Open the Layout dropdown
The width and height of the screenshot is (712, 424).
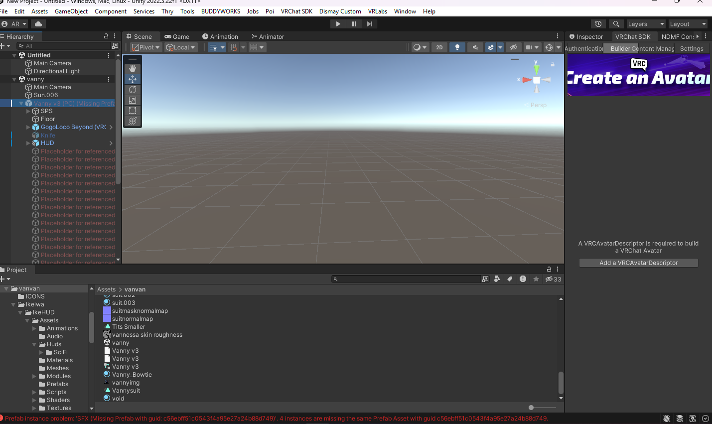(688, 24)
